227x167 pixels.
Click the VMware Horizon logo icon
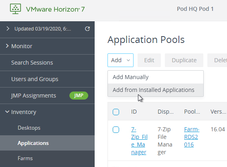pyautogui.click(x=15, y=9)
